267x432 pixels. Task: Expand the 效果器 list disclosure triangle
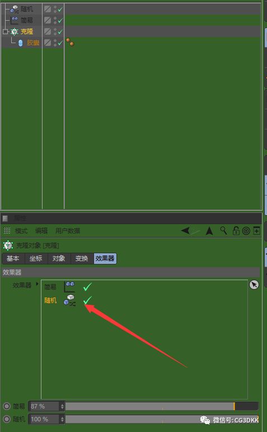(37, 284)
